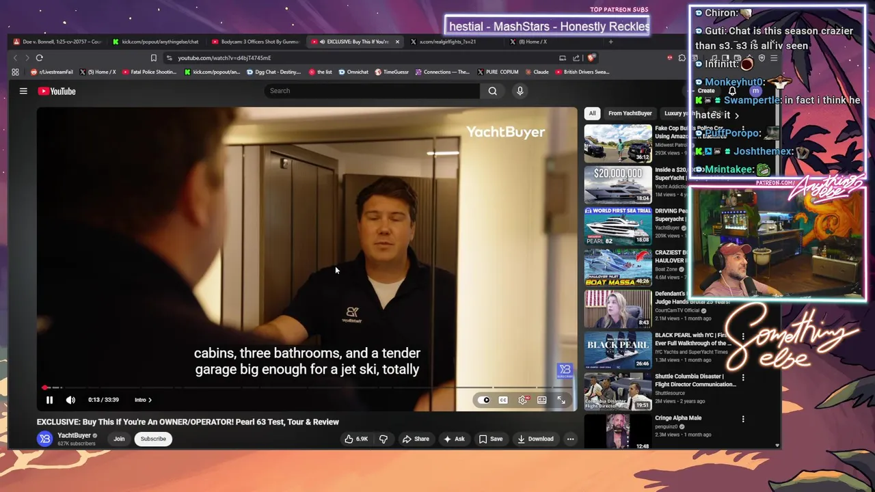This screenshot has height=492, width=875.
Task: Open the player settings gear
Action: [523, 400]
